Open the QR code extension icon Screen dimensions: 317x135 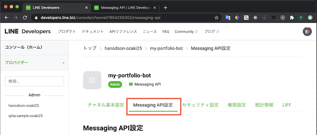point(246,18)
